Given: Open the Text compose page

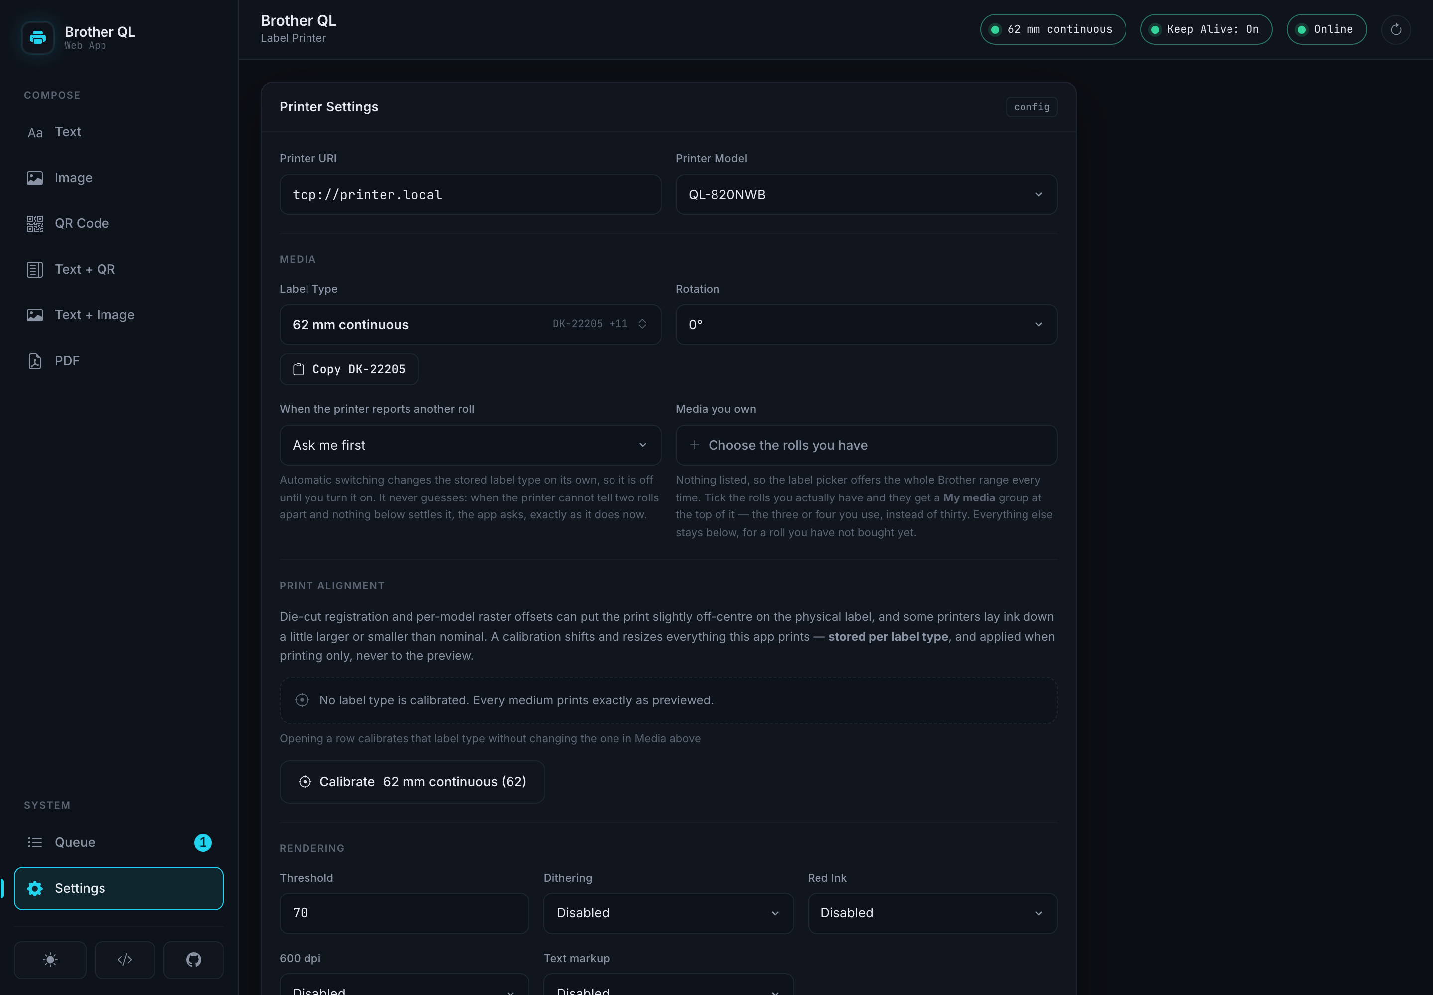Looking at the screenshot, I should [118, 132].
